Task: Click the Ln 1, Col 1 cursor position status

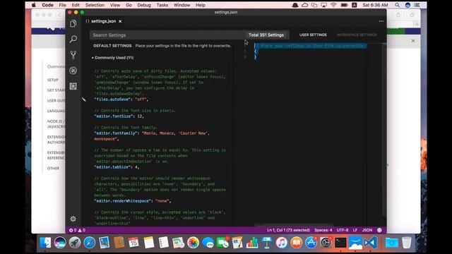Action: click(288, 230)
